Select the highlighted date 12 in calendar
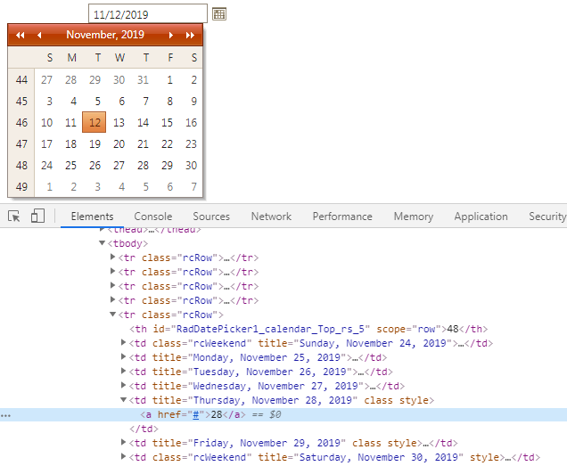Viewport: 567px width, 466px height. tap(94, 122)
